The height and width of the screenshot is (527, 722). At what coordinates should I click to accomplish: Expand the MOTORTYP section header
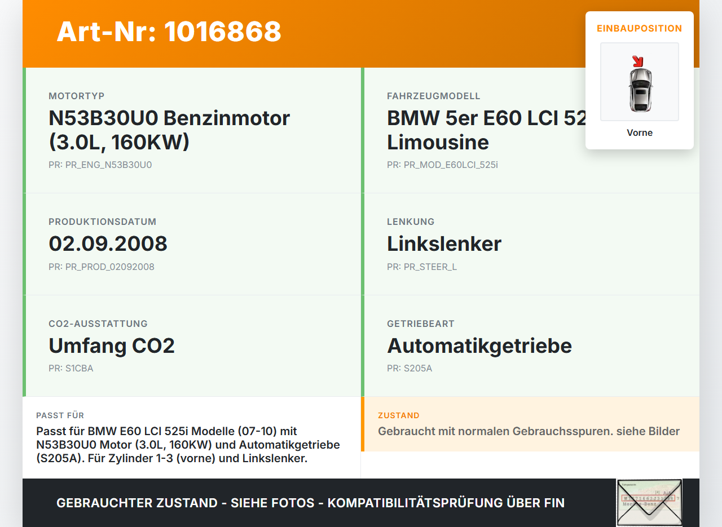(76, 96)
